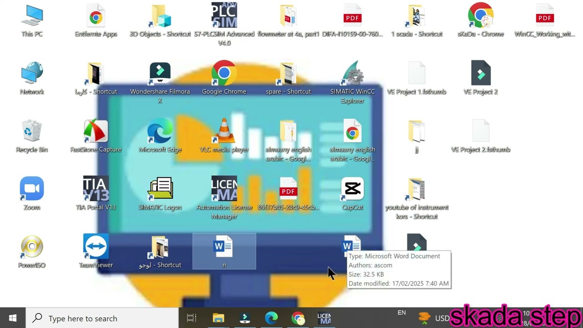The image size is (583, 328).
Task: Launch Zoom from desktop
Action: click(x=32, y=194)
